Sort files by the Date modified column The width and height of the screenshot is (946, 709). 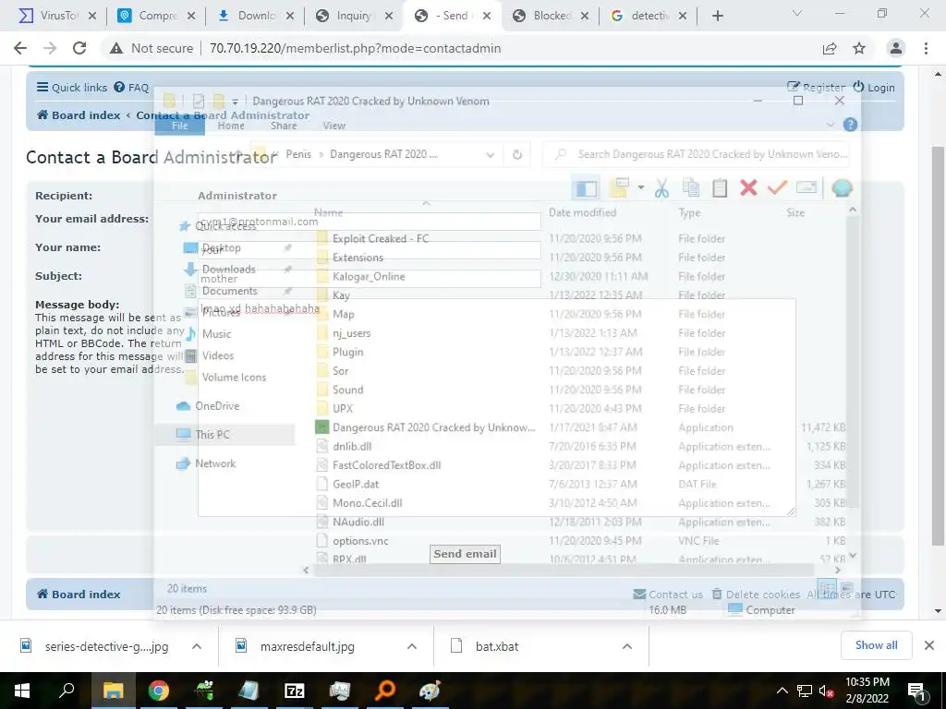[x=582, y=213]
